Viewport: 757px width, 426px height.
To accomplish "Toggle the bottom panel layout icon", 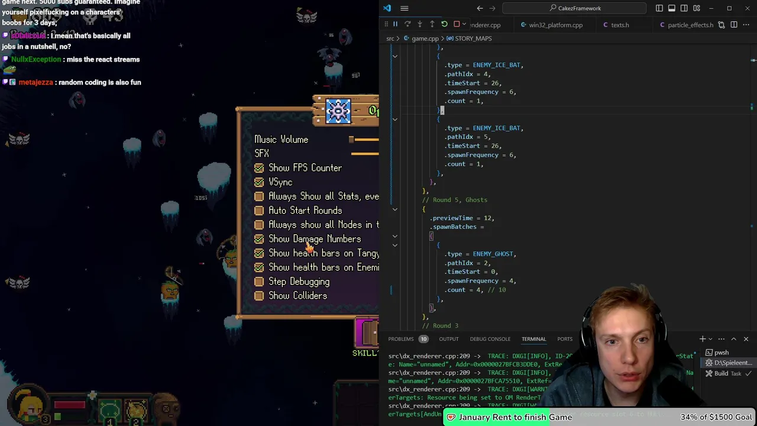I will click(672, 8).
